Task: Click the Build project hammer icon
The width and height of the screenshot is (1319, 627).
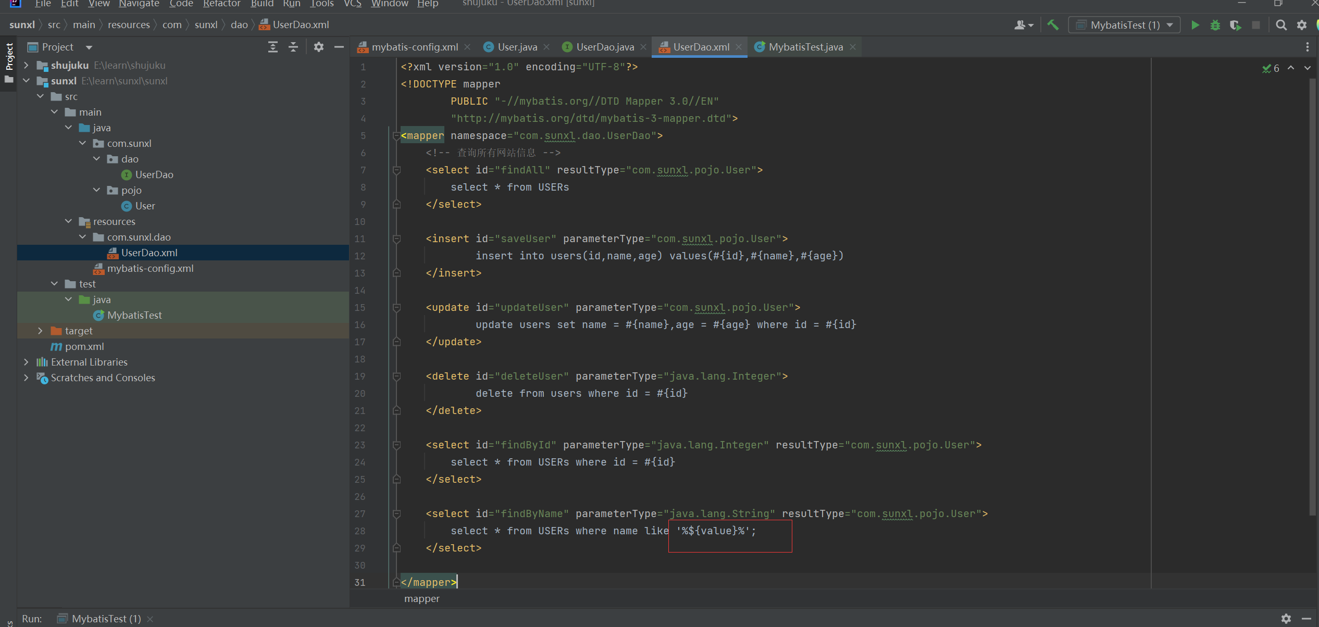Action: tap(1053, 25)
